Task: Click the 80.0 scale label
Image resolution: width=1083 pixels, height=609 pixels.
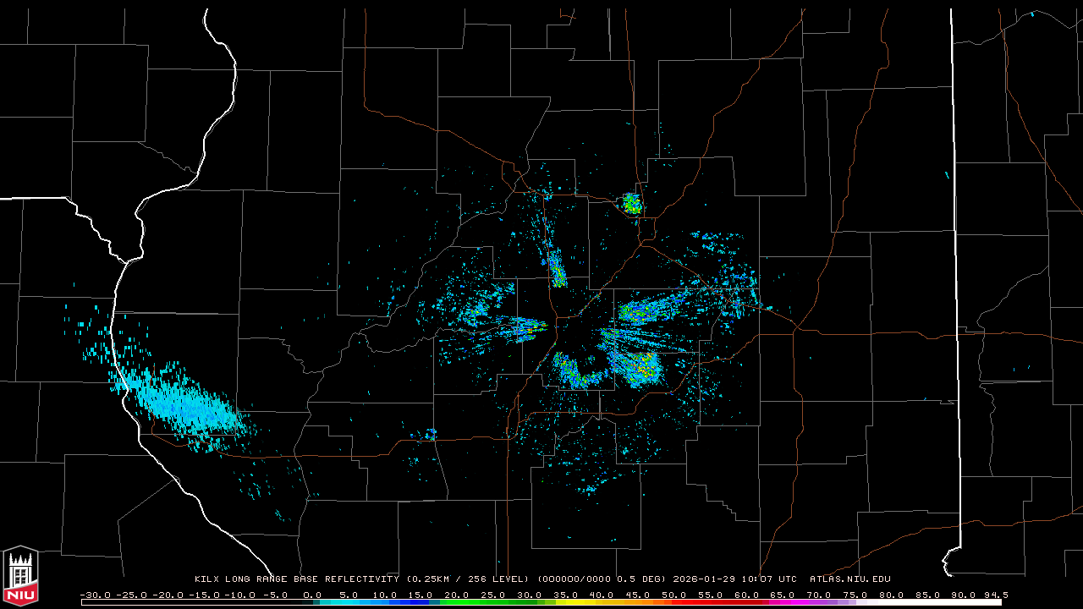Action: coord(892,595)
